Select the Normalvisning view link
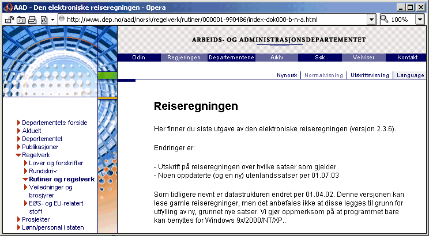This screenshot has width=429, height=236. tap(323, 75)
